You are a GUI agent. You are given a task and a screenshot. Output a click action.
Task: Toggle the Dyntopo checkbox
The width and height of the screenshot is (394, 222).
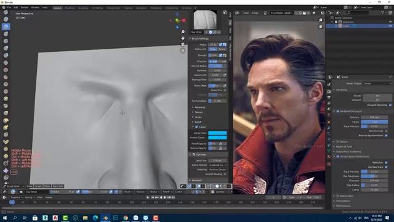pyautogui.click(x=194, y=154)
